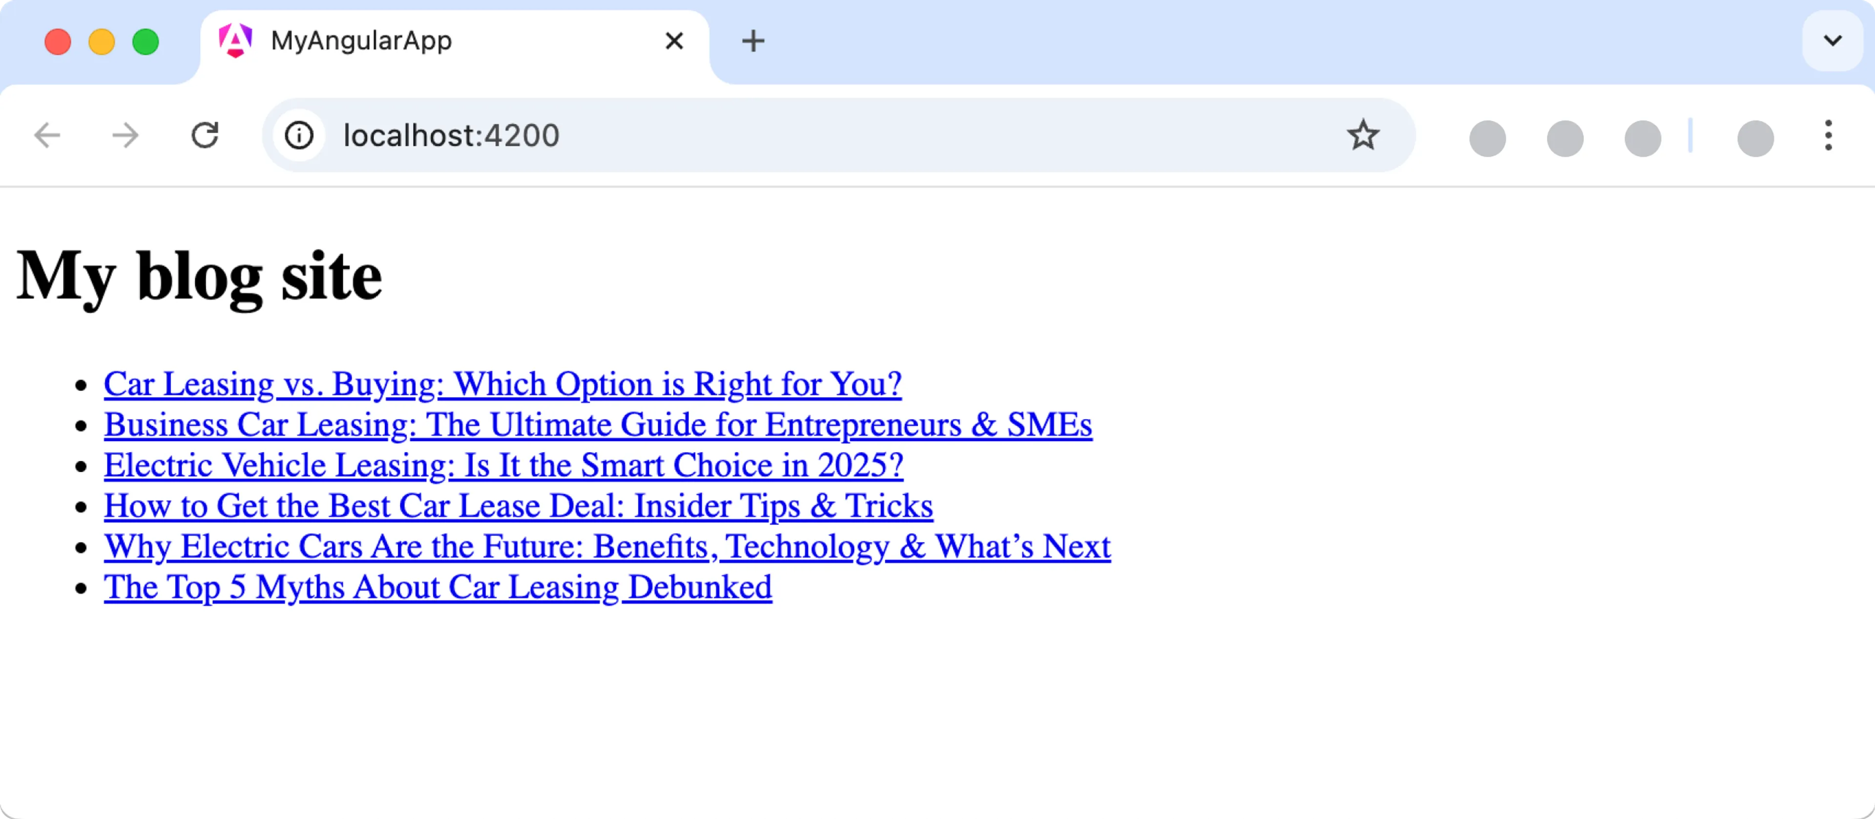Open Why Electric Cars Are the Future
The height and width of the screenshot is (819, 1875).
coord(607,547)
